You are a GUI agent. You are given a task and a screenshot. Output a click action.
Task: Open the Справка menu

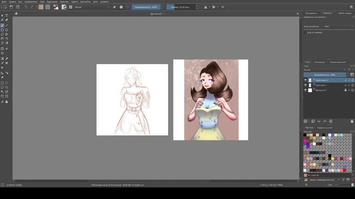coord(104,2)
